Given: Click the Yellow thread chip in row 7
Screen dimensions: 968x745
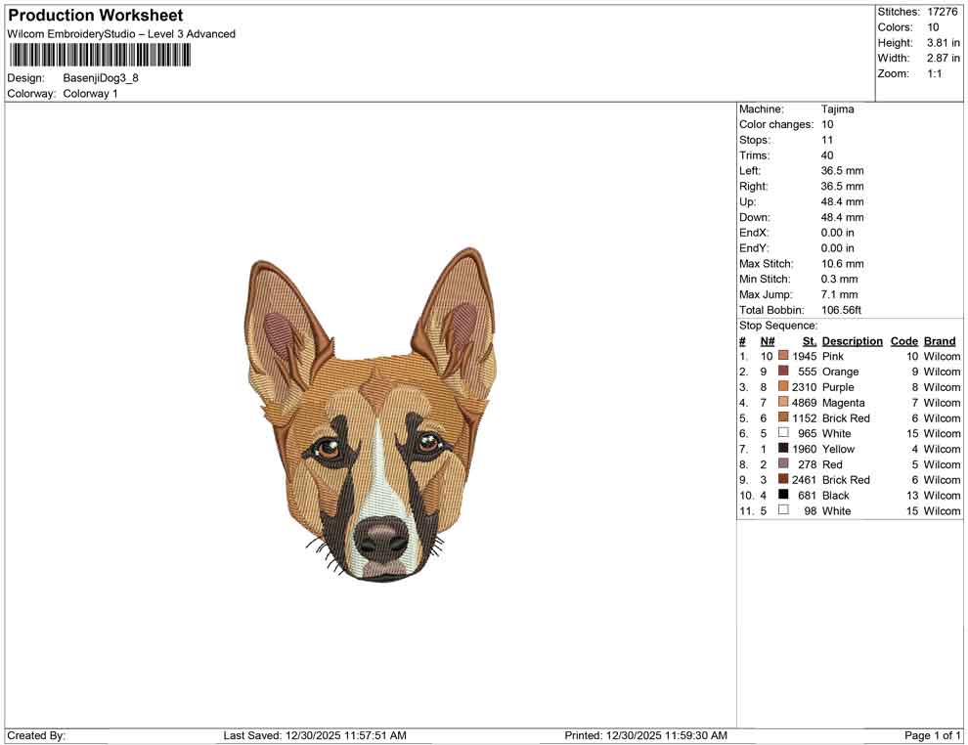Looking at the screenshot, I should point(782,449).
